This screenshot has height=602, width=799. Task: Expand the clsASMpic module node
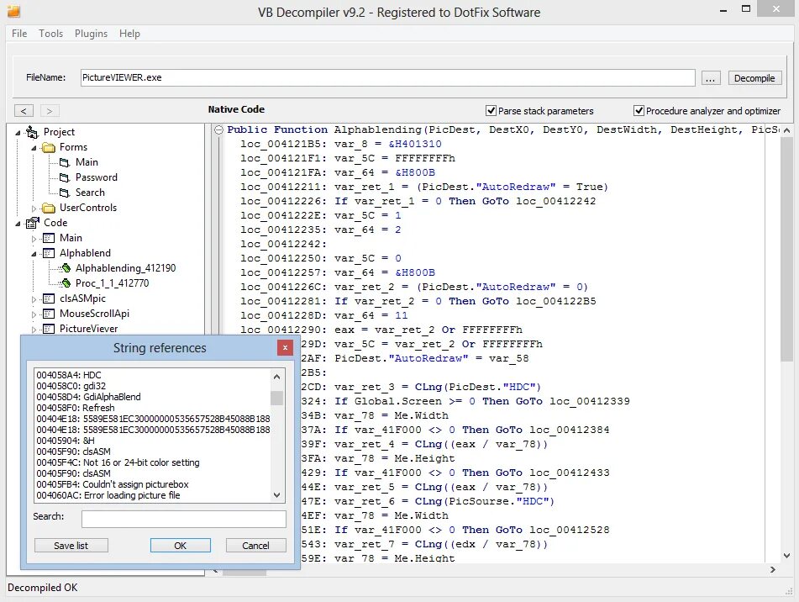pyautogui.click(x=34, y=299)
